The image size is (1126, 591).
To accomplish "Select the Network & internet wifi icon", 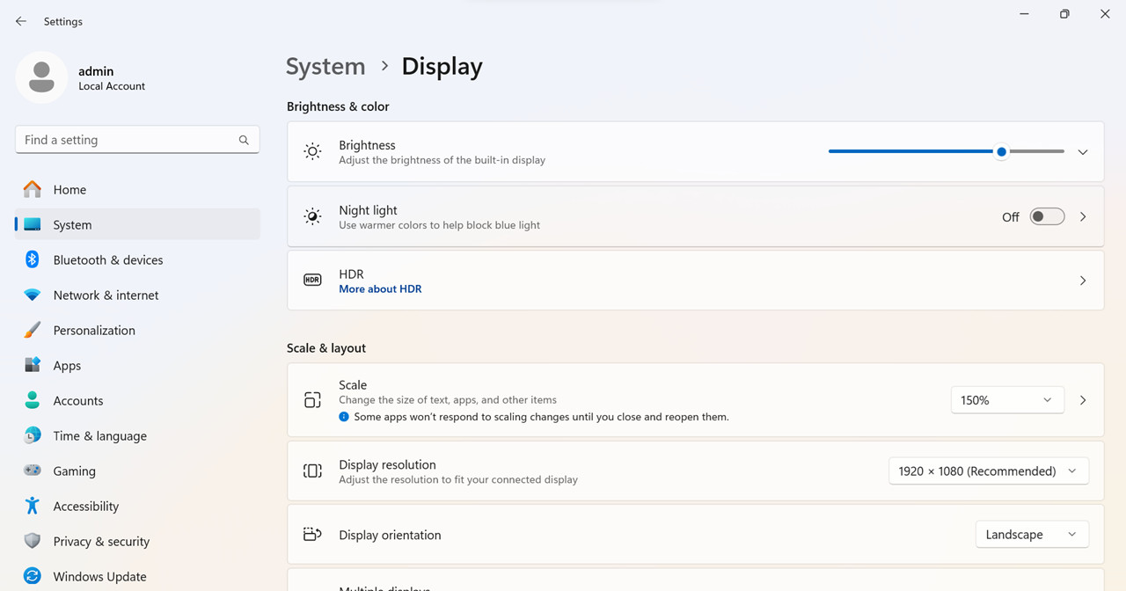I will [33, 295].
